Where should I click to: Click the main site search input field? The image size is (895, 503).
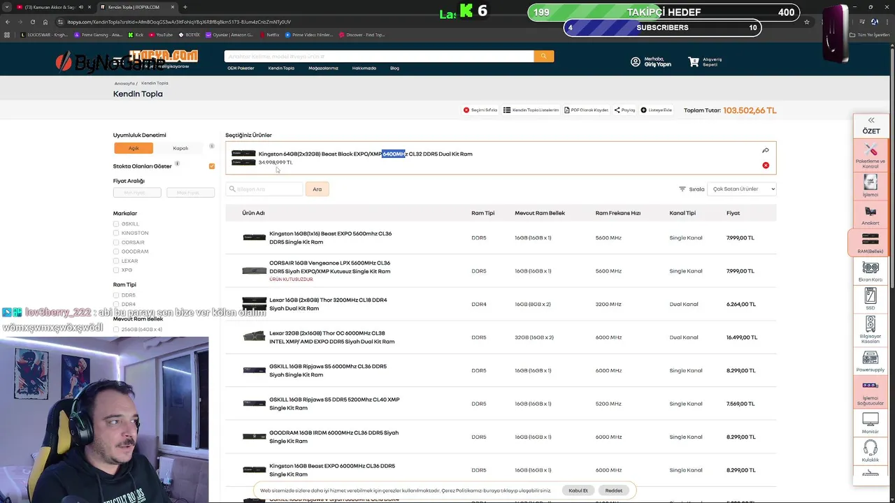pyautogui.click(x=378, y=56)
